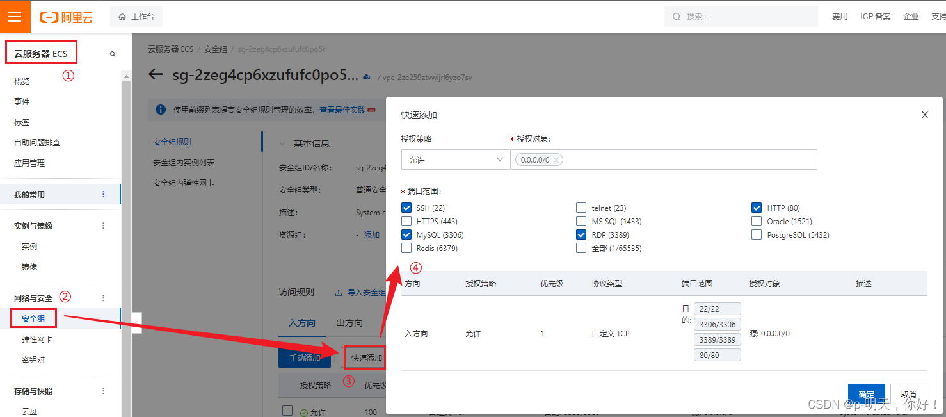Screen dimensions: 946x417
Task: Open 自助问题排查 in the sidebar
Action: pyautogui.click(x=37, y=142)
